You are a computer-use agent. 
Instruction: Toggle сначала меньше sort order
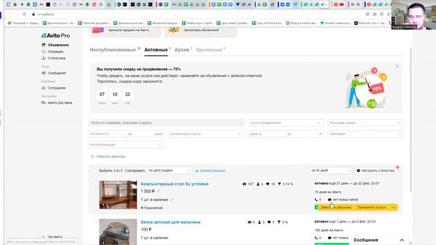click(x=211, y=171)
